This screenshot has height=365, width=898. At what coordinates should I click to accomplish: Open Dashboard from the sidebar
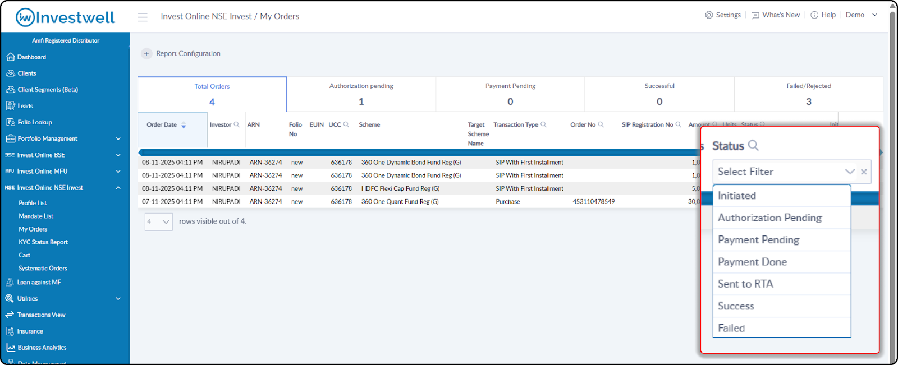point(31,57)
